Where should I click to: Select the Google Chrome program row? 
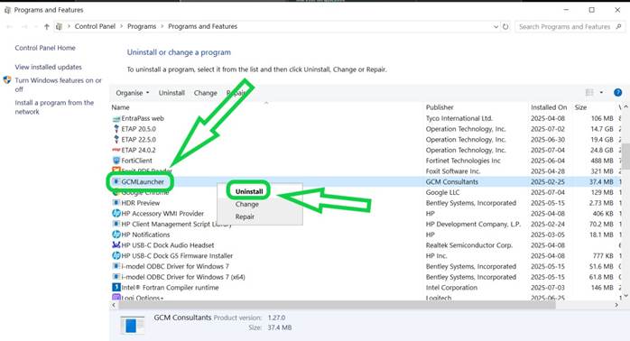366,192
